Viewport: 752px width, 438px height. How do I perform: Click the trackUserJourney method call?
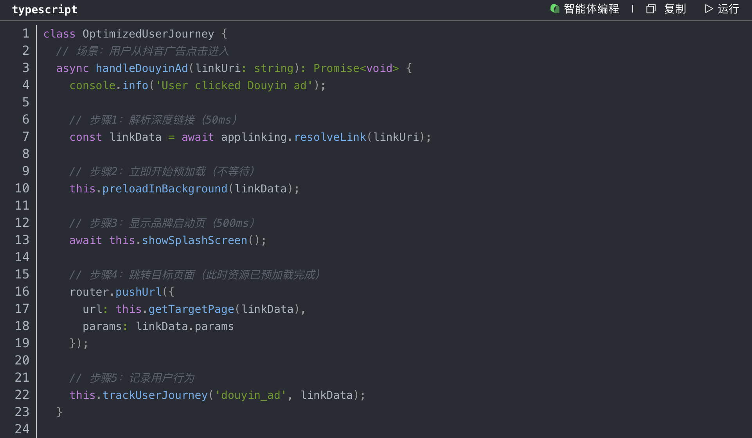tap(155, 395)
